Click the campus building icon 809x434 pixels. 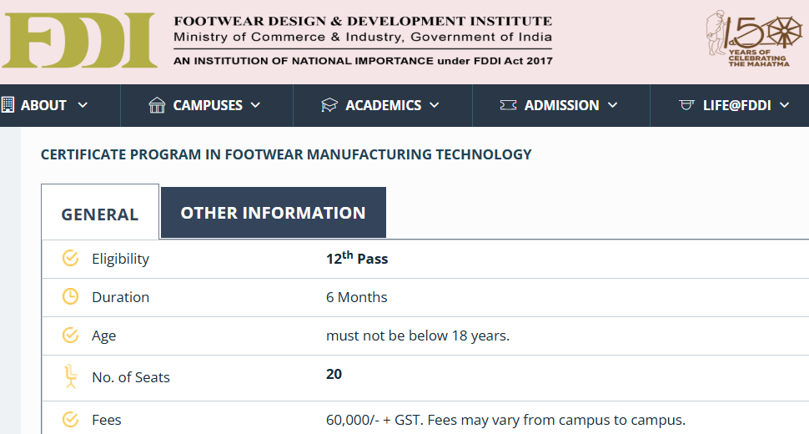click(x=157, y=105)
